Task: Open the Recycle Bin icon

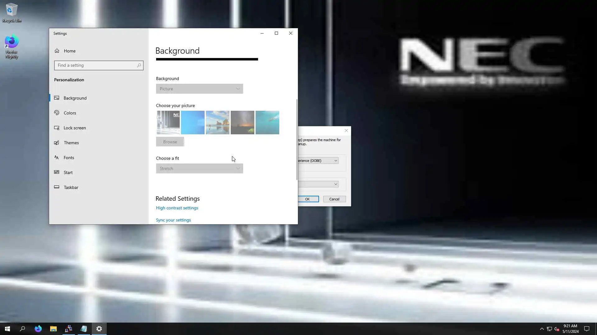Action: click(x=12, y=12)
